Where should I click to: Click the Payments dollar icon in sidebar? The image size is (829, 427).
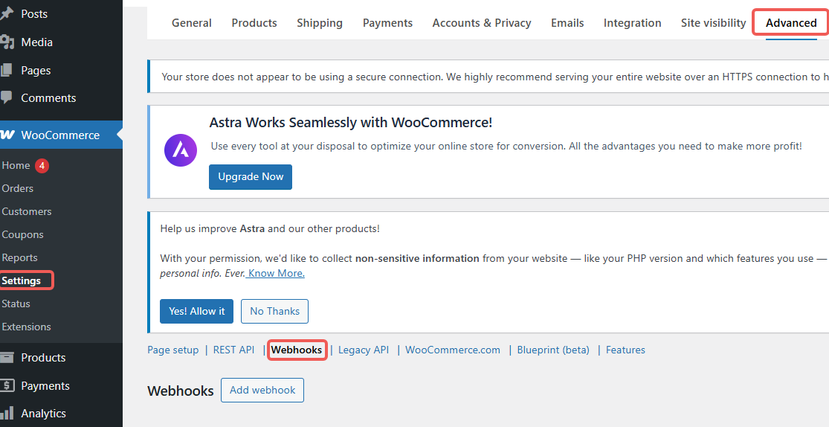click(x=7, y=385)
